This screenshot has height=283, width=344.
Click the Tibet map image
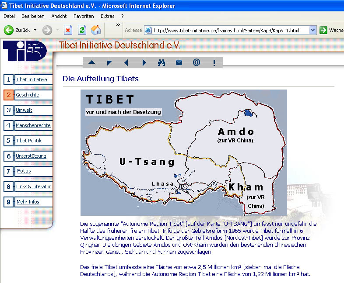(x=183, y=152)
